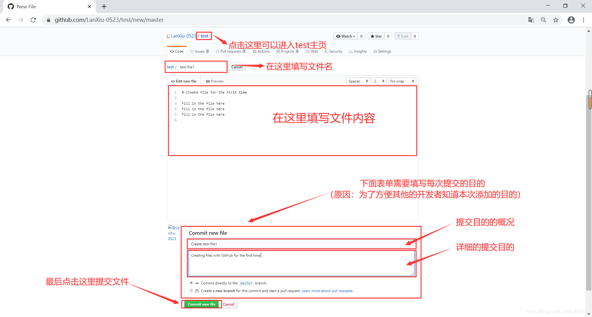Click the scrollbar down arrow

(589, 314)
